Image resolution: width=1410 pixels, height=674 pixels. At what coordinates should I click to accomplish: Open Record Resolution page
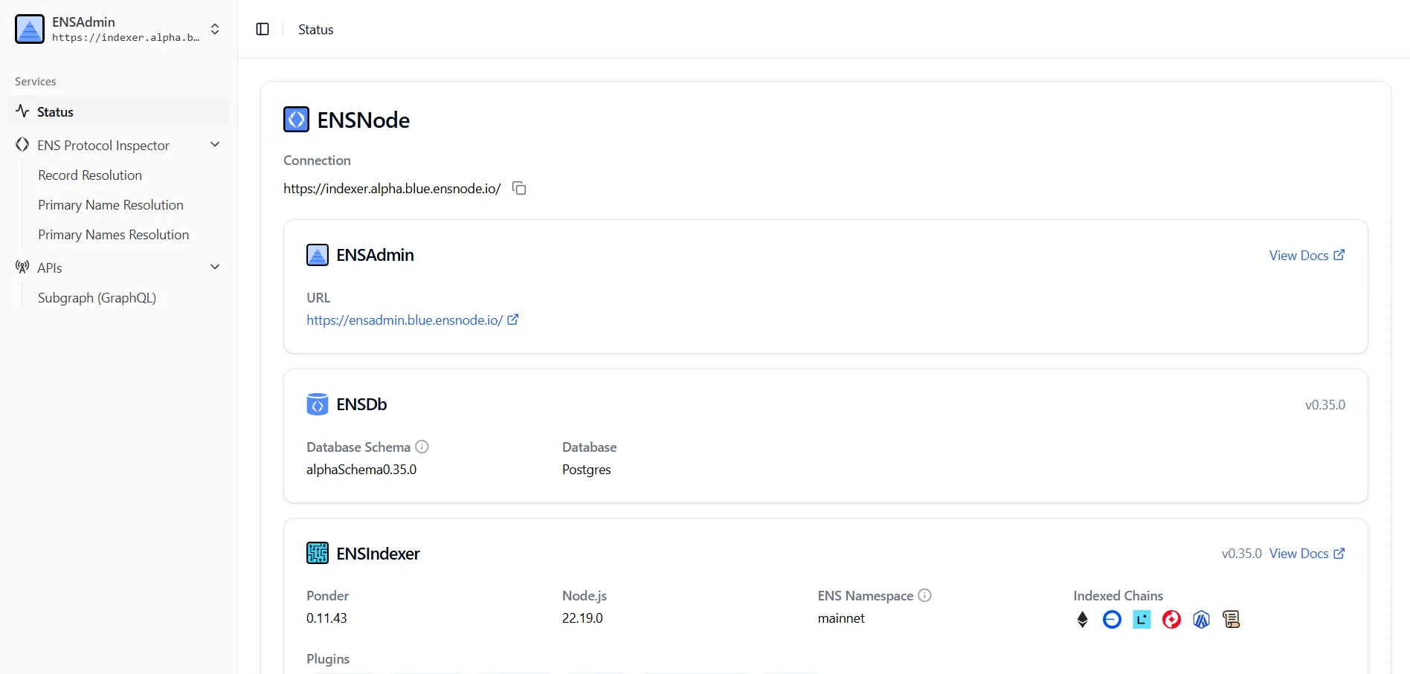click(90, 175)
